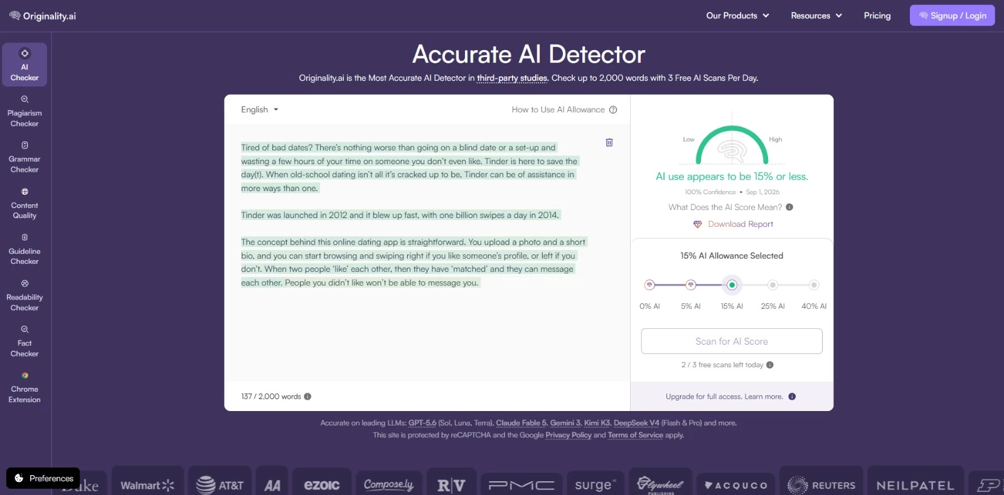The image size is (1004, 495).
Task: Click the How to Use AI Allowance link
Action: coord(558,110)
